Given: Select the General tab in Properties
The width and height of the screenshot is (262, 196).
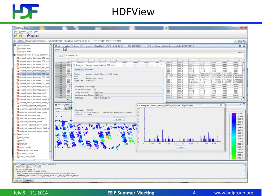Looking at the screenshot, I should pos(79,69).
